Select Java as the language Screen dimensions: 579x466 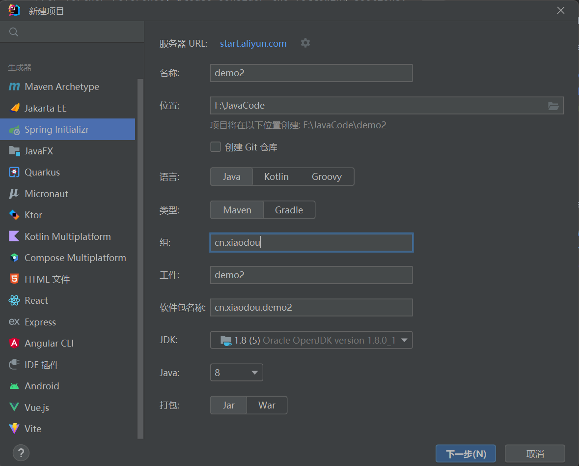pos(231,176)
